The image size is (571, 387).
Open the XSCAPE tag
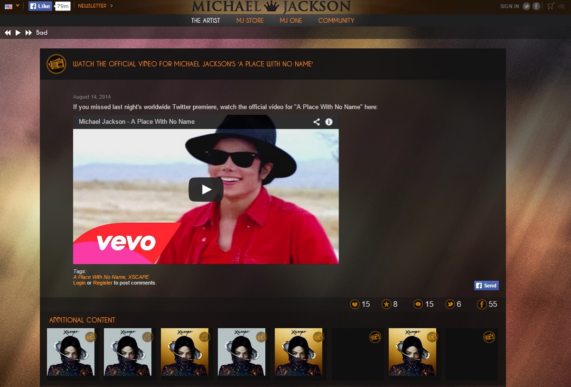(138, 277)
